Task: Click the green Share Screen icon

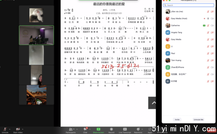Action: coord(98,129)
